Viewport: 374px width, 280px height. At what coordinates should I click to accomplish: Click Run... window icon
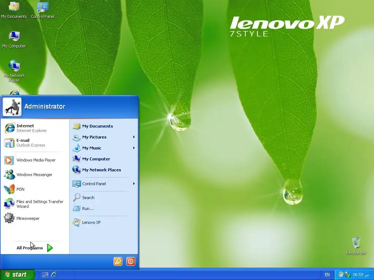(76, 209)
